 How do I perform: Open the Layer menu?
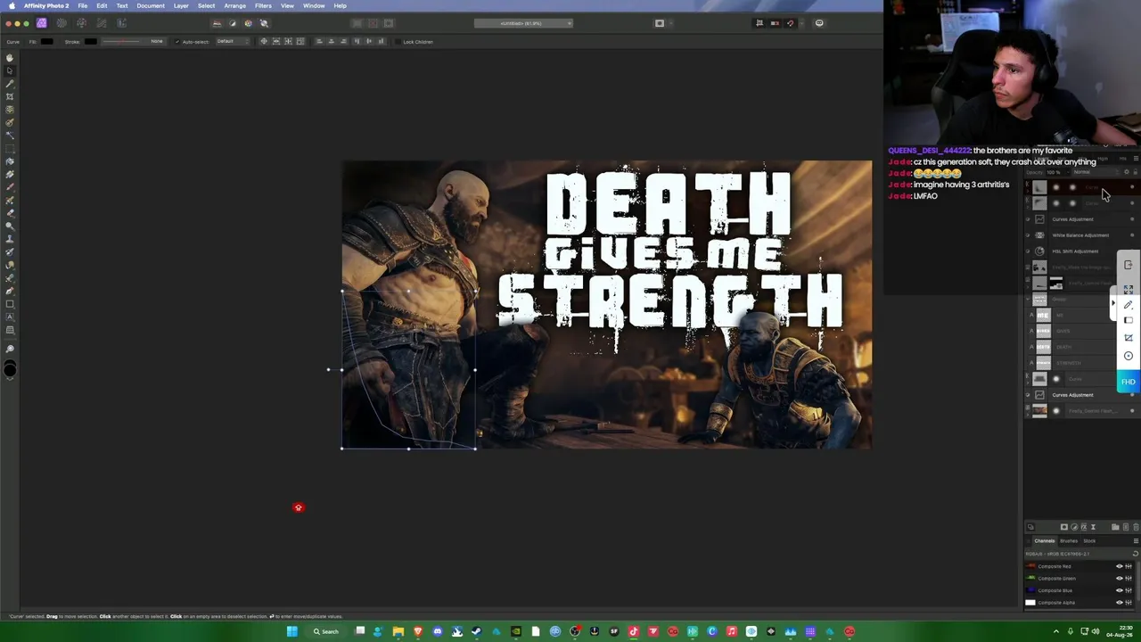tap(181, 6)
